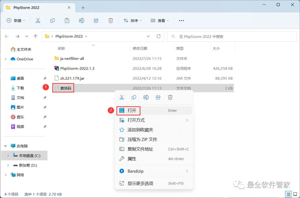
Task: Open OneDrive in the sidebar
Action: click(x=22, y=59)
